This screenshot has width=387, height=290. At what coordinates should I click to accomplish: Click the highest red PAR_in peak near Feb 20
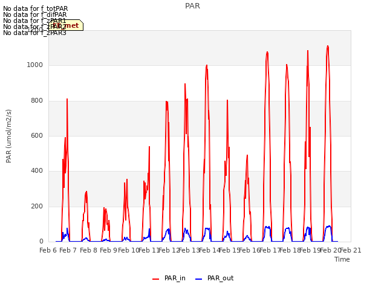(328, 46)
